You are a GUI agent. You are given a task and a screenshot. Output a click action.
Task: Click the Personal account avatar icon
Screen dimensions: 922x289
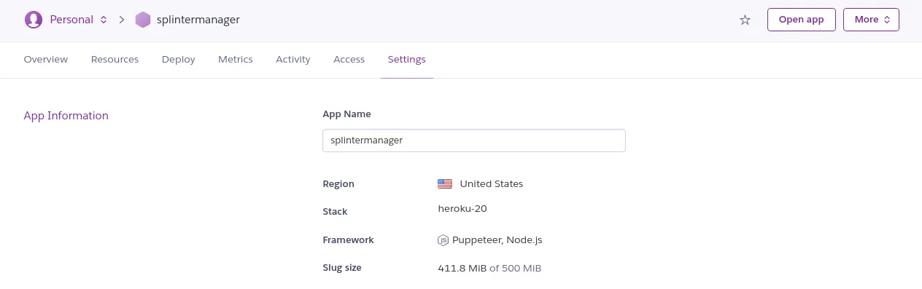34,20
